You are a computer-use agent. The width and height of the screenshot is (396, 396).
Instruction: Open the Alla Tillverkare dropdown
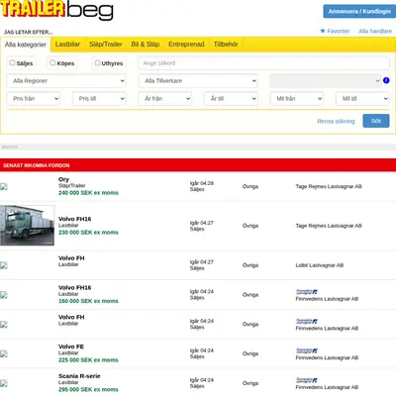[x=198, y=81]
